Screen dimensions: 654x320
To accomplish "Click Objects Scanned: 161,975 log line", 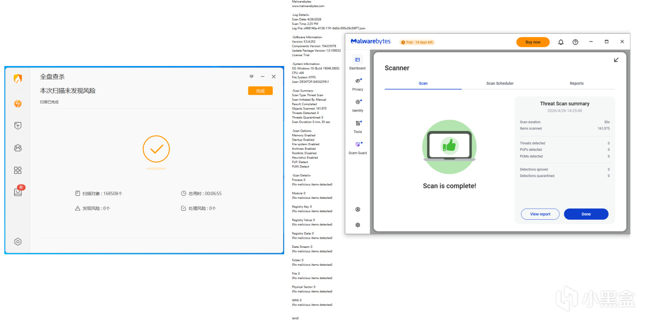I will [x=309, y=108].
